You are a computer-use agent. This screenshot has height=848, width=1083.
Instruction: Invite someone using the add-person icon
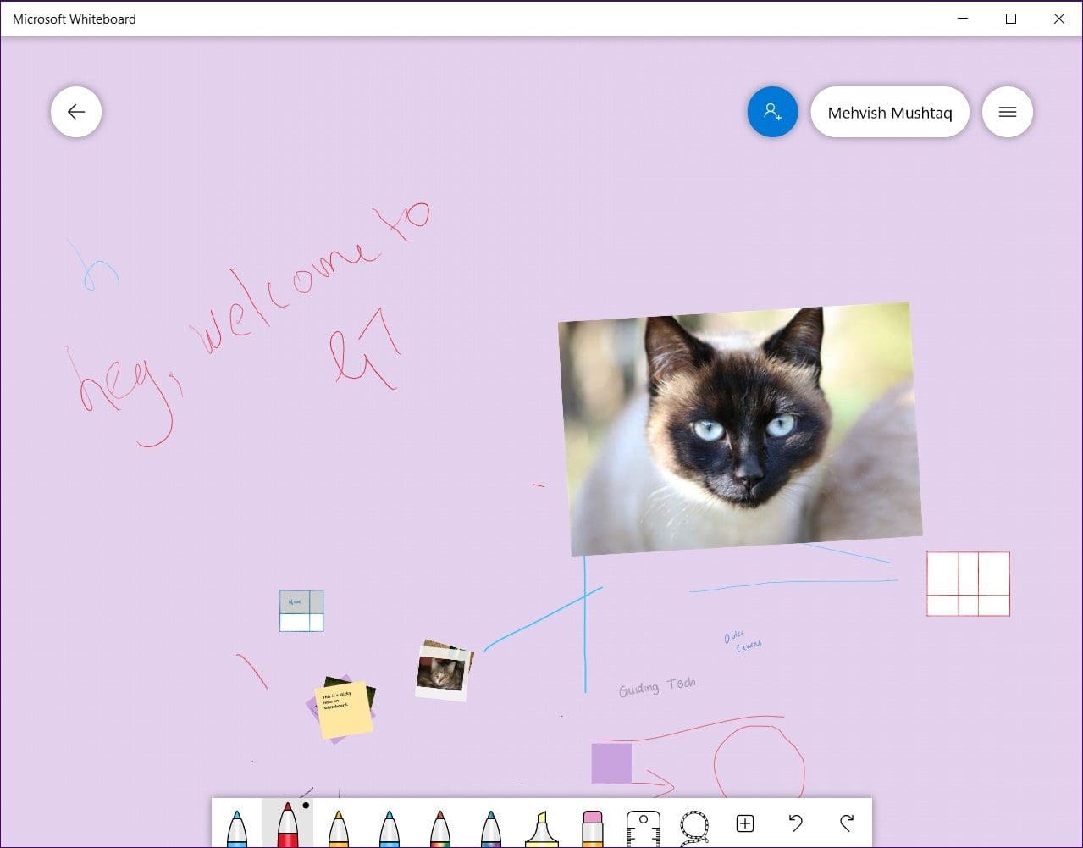pyautogui.click(x=771, y=111)
